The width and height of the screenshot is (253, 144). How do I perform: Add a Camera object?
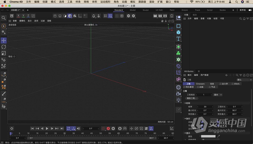(178, 94)
